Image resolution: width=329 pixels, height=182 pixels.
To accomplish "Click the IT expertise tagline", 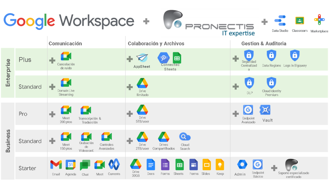I will pos(238,33).
